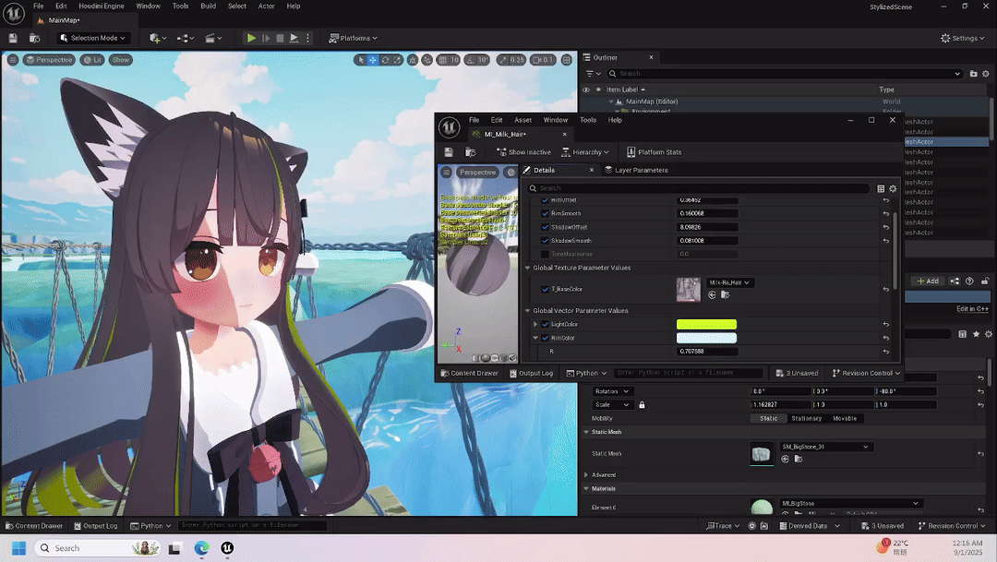Expand the LightColor vector parameter

(x=535, y=324)
